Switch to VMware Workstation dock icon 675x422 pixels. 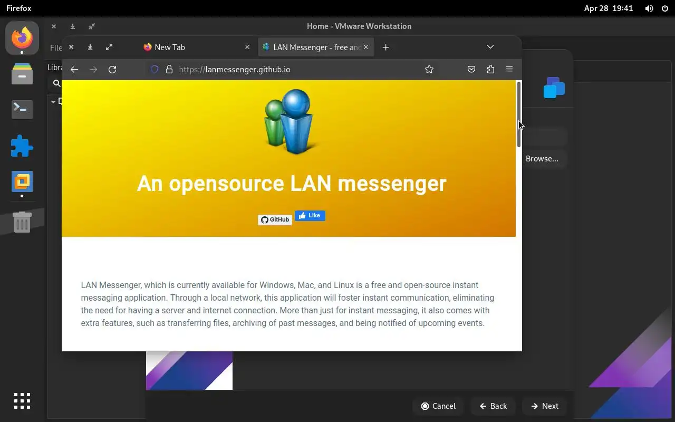click(22, 182)
